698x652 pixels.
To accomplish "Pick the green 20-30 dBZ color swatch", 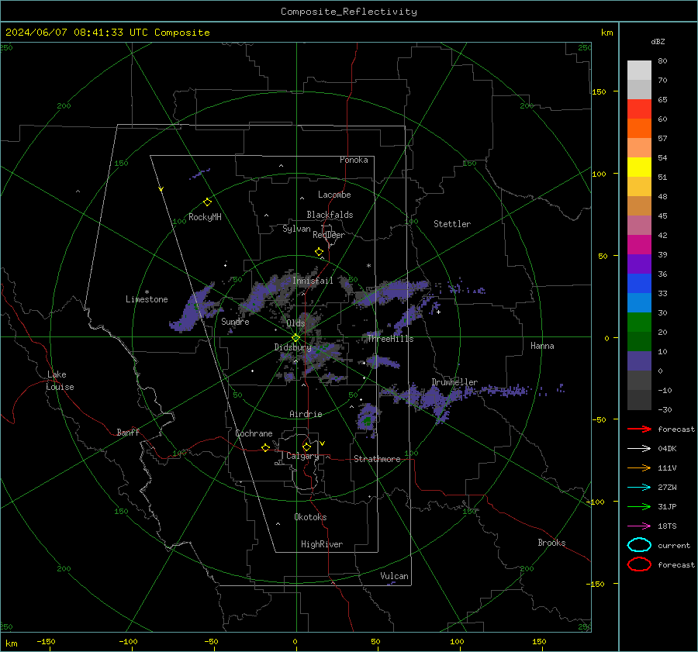I will (639, 323).
